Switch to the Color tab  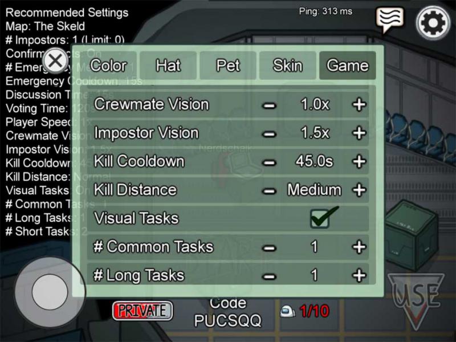pos(108,66)
